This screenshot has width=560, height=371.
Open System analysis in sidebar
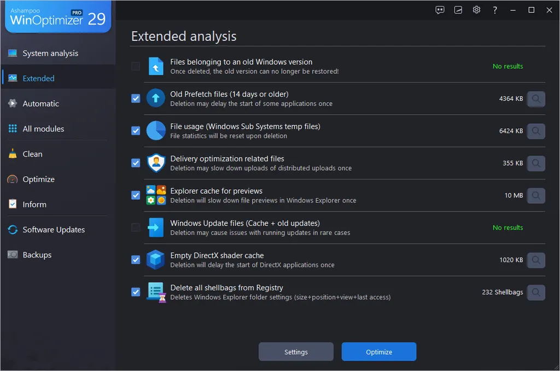58,53
